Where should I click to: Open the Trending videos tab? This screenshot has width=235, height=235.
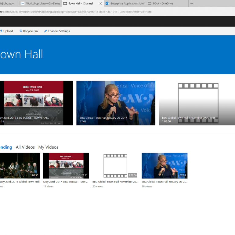6,147
